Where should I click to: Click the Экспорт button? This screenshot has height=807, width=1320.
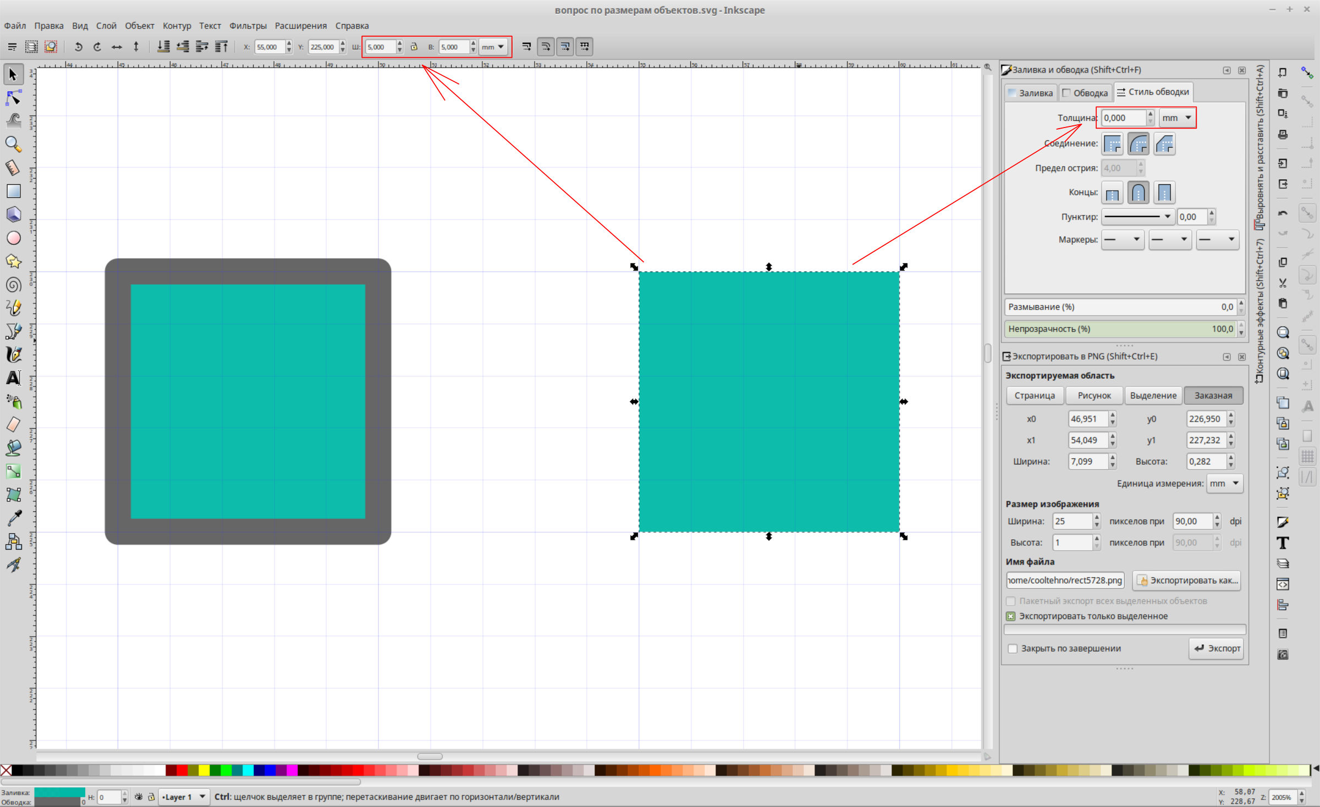click(x=1217, y=648)
